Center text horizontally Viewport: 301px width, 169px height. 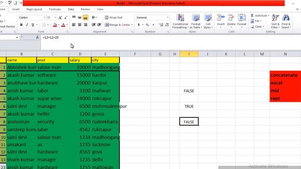79,25
